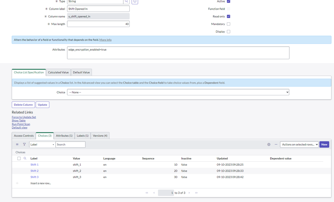Open the Shift 1 choice record
Image resolution: width=334 pixels, height=202 pixels.
34,165
